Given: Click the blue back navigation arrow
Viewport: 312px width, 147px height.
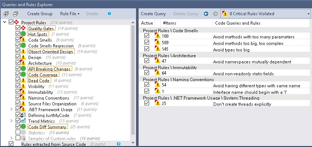Looking at the screenshot, I should click(x=206, y=14).
